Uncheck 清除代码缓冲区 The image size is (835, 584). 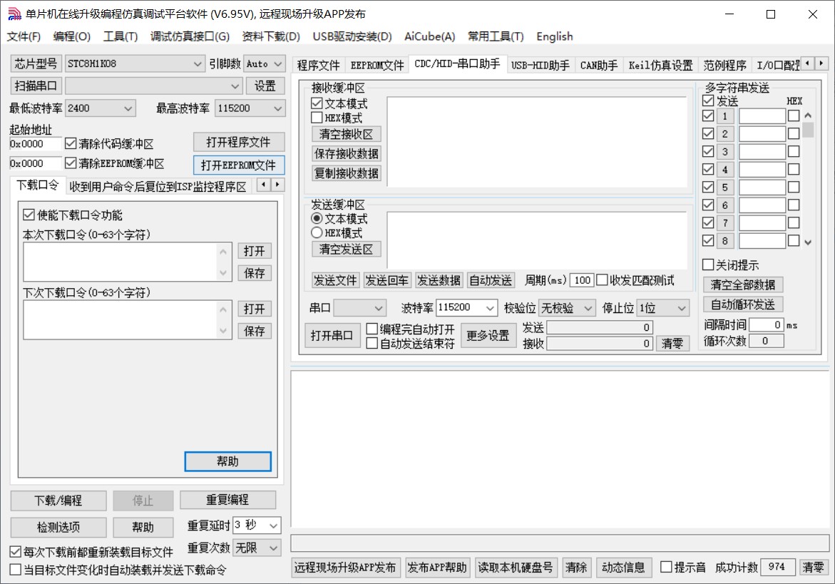71,142
